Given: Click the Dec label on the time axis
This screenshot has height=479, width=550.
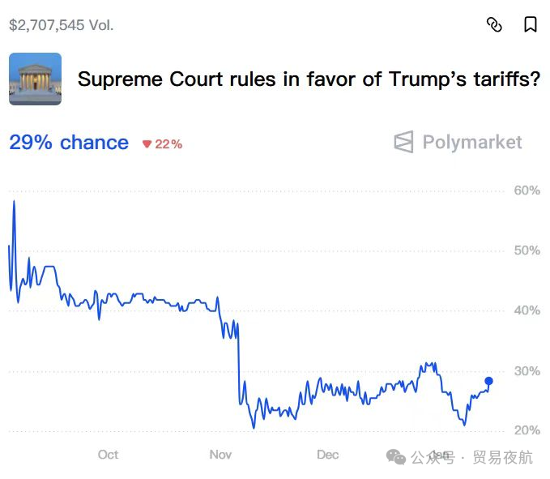Looking at the screenshot, I should click(x=327, y=455).
